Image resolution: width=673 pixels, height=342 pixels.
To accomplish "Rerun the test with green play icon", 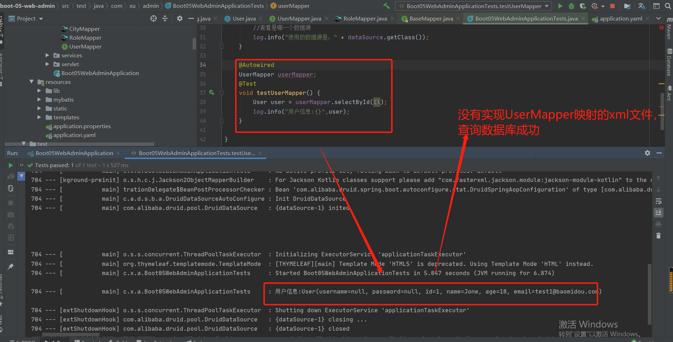I will coord(11,165).
